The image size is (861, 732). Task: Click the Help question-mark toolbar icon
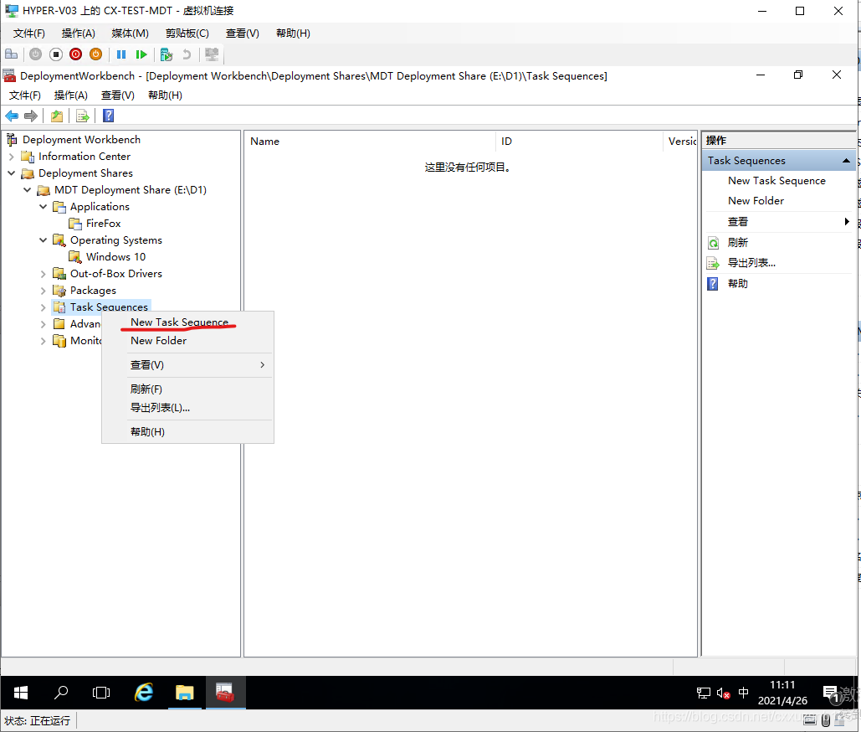tap(108, 116)
